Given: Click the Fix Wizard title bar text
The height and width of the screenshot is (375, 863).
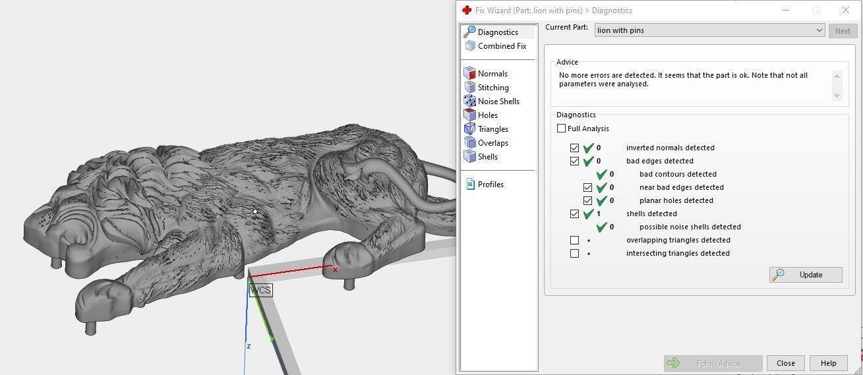Looking at the screenshot, I should 553,10.
